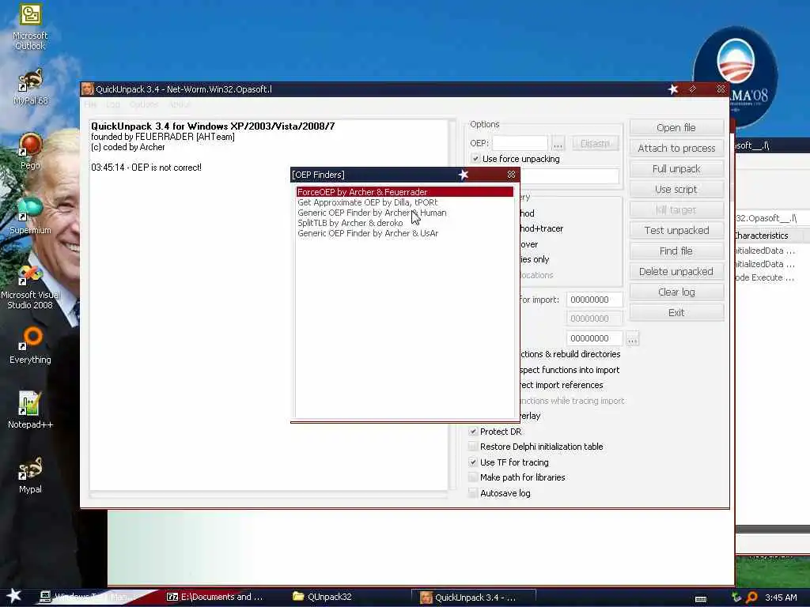
Task: Open the MyPal 68 desktop shortcut
Action: point(30,88)
